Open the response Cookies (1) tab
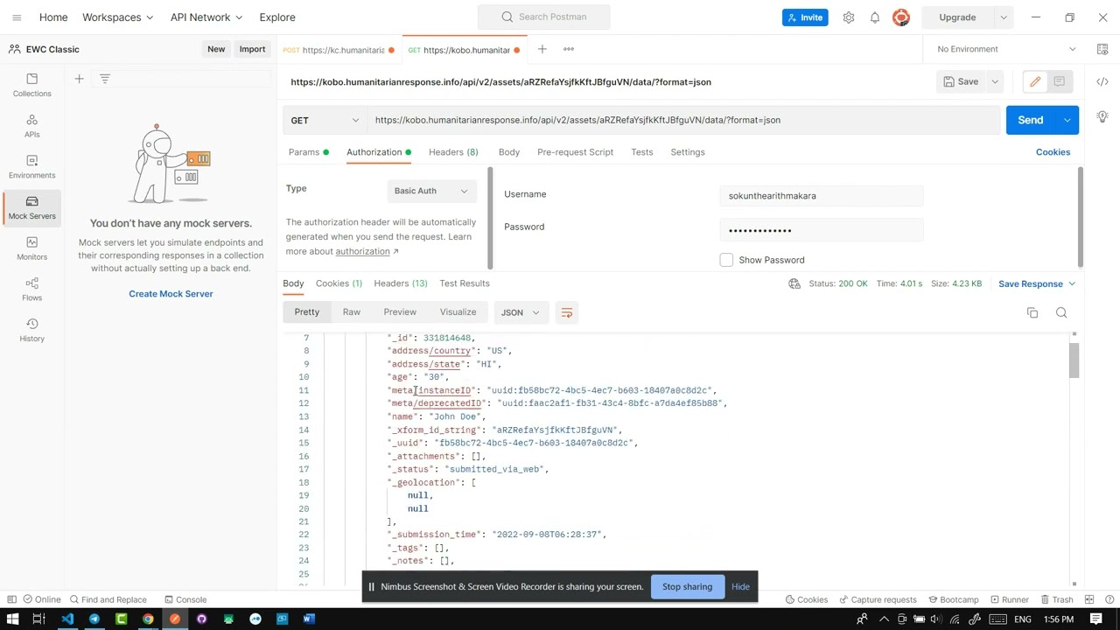This screenshot has height=630, width=1120. [339, 283]
